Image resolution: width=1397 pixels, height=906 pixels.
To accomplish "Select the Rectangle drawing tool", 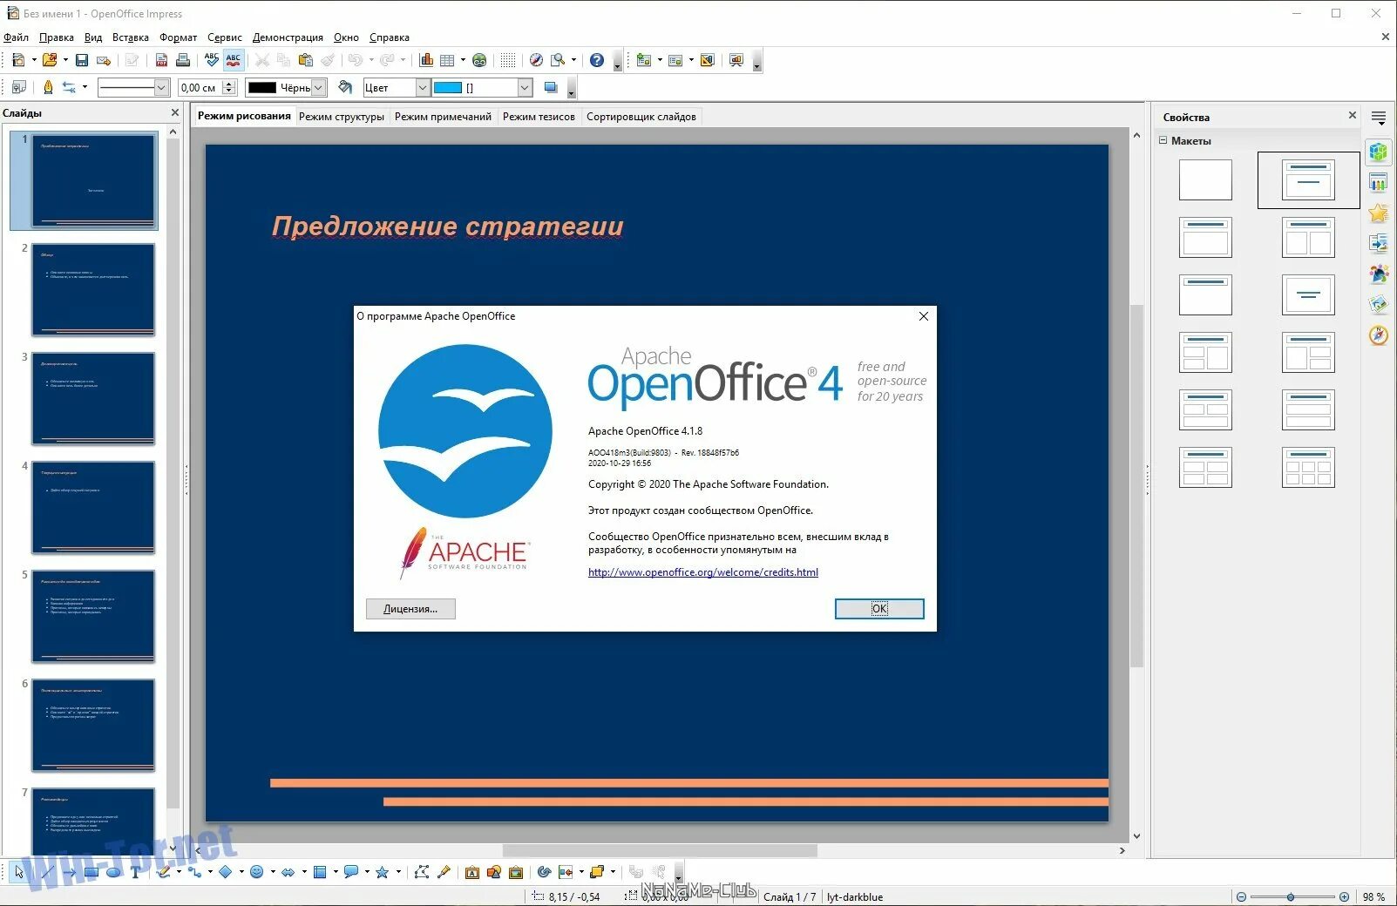I will click(x=91, y=871).
